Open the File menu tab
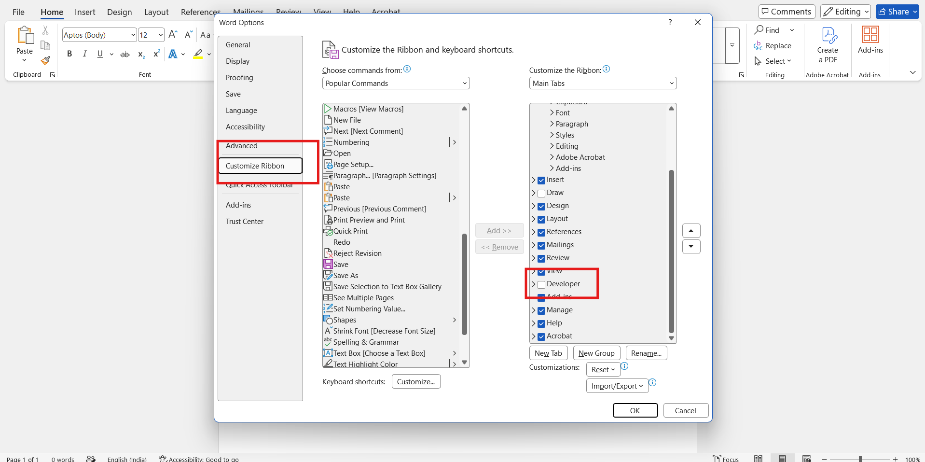The width and height of the screenshot is (925, 462). [x=18, y=12]
